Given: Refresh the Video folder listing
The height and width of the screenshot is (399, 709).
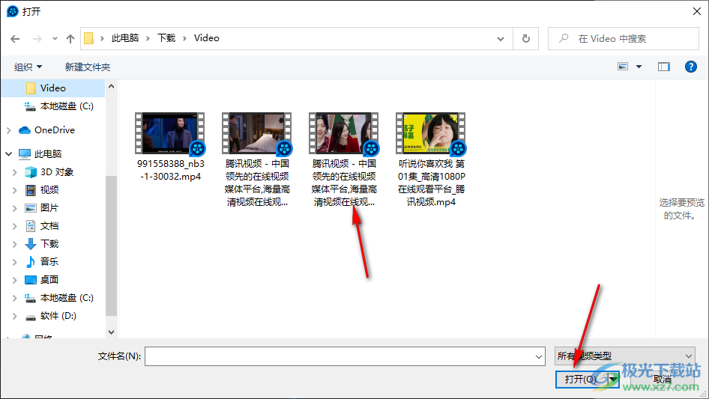Looking at the screenshot, I should coord(526,38).
